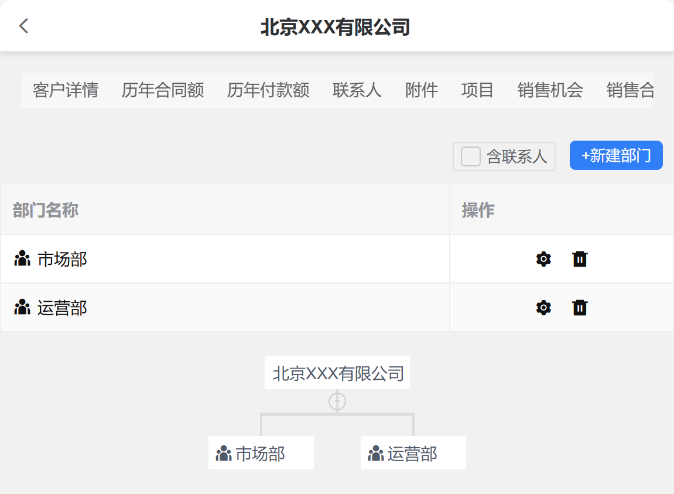This screenshot has height=494, width=674.
Task: Open the 历年合同额 tab
Action: [x=163, y=90]
